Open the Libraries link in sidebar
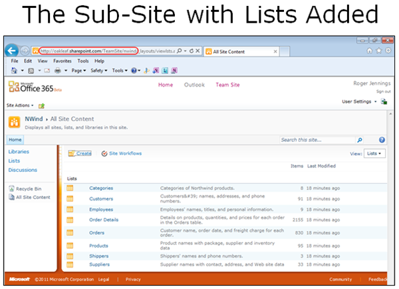Screen dimensions: 399x289 (19, 152)
